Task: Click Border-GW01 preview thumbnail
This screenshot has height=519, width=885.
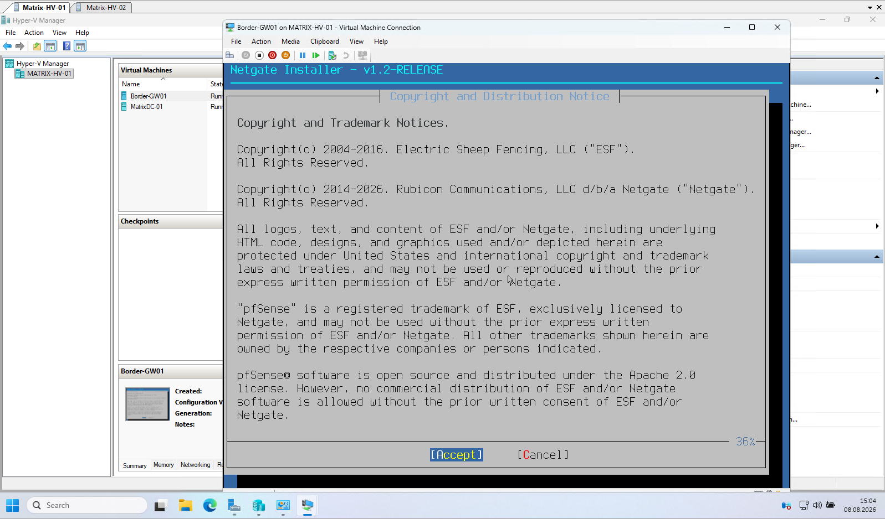Action: 147,404
